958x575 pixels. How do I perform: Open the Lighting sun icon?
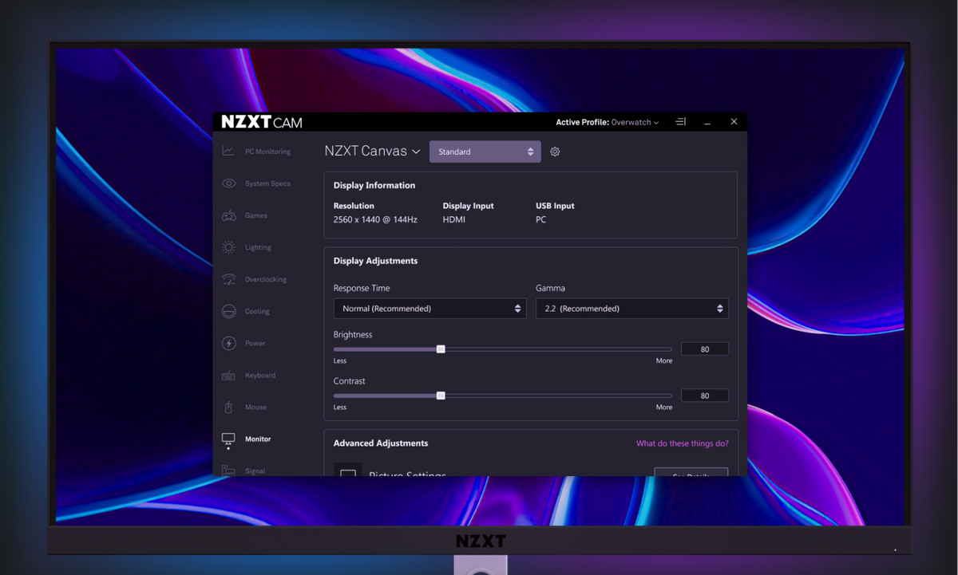pyautogui.click(x=228, y=247)
